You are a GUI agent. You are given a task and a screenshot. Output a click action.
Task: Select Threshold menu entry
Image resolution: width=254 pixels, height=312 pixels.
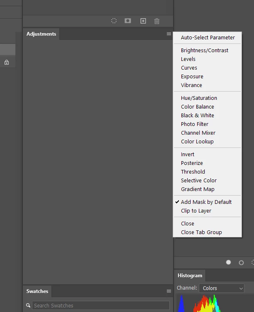(208, 172)
